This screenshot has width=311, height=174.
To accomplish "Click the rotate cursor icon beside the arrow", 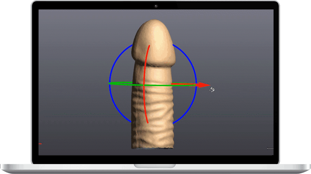I will pyautogui.click(x=212, y=89).
